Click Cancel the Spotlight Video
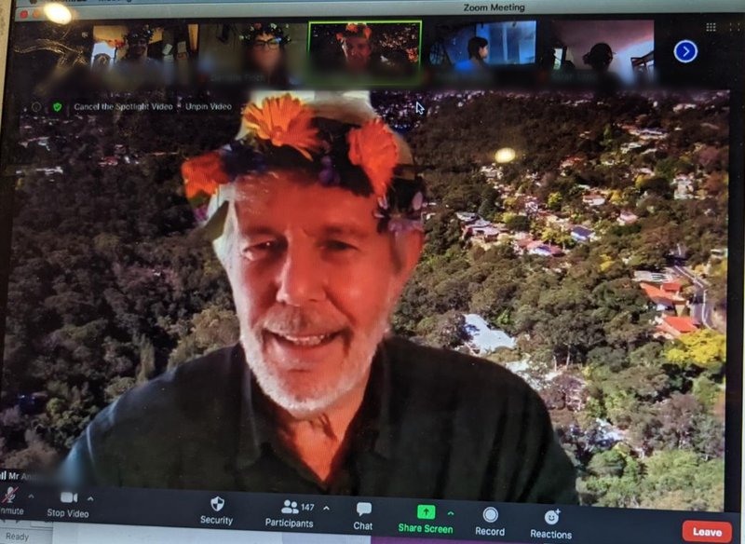This screenshot has width=745, height=544. (123, 106)
